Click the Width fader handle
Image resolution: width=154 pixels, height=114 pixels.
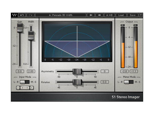click(x=31, y=35)
